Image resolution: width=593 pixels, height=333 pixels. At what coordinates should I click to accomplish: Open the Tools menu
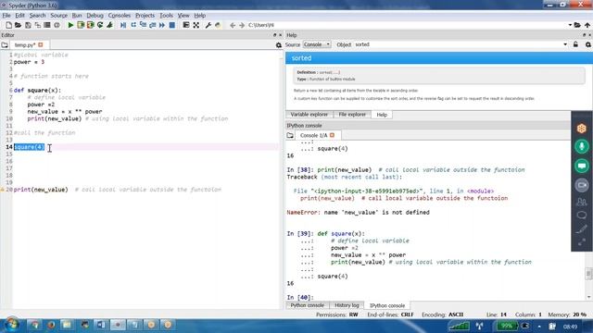pos(166,16)
